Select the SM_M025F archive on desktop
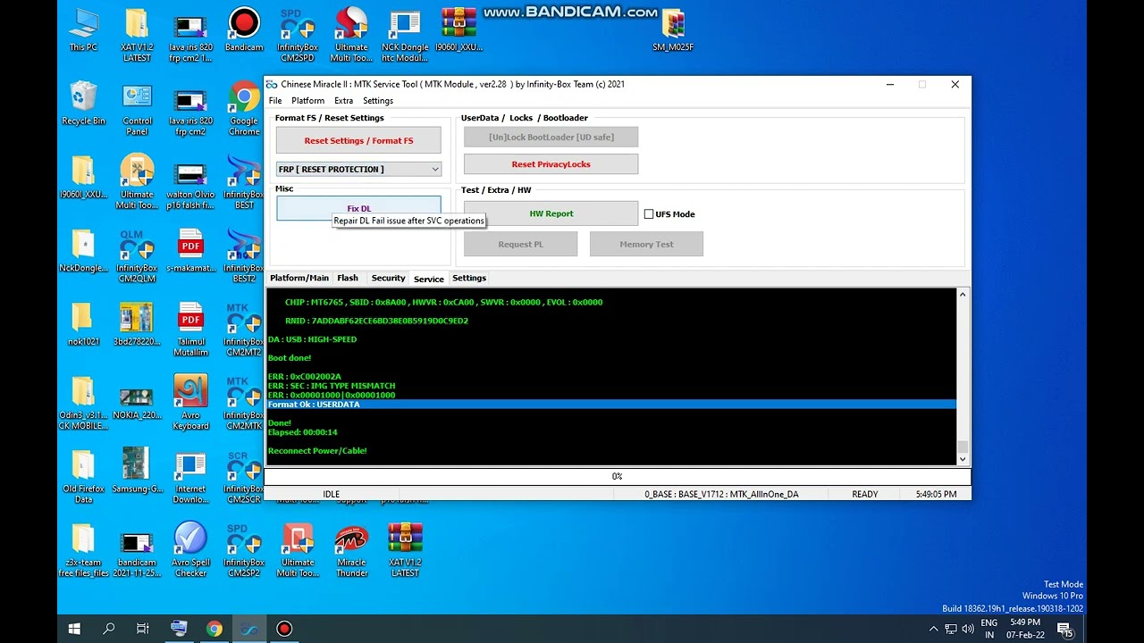This screenshot has width=1144, height=643. [x=673, y=29]
